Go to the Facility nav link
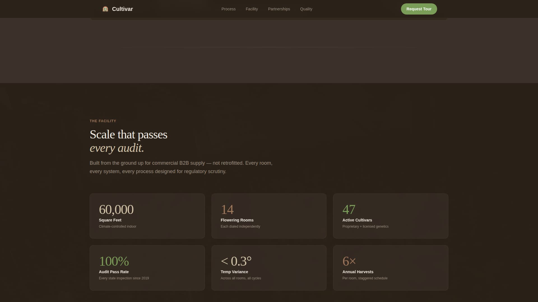 (252, 9)
